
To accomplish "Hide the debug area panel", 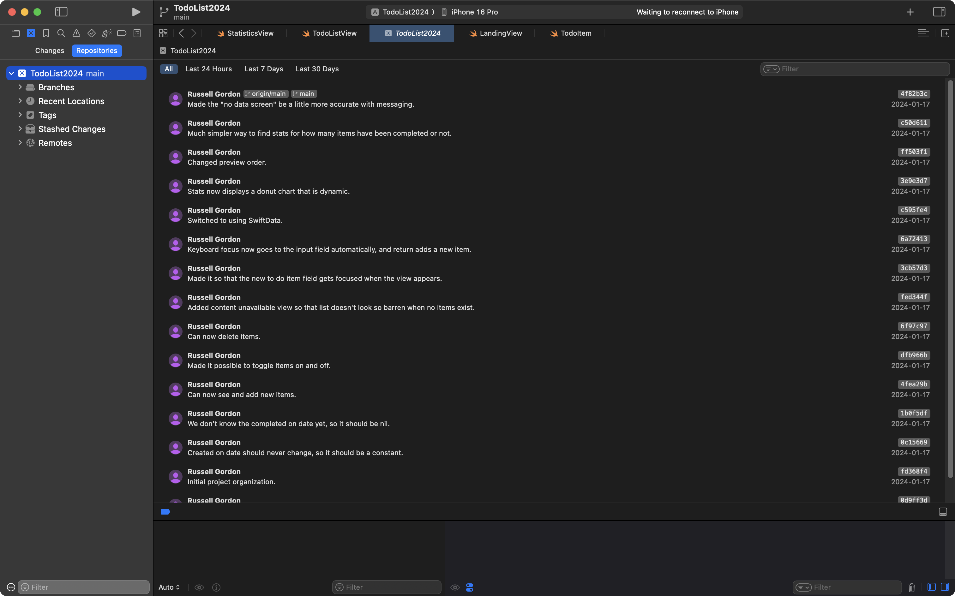I will (943, 512).
